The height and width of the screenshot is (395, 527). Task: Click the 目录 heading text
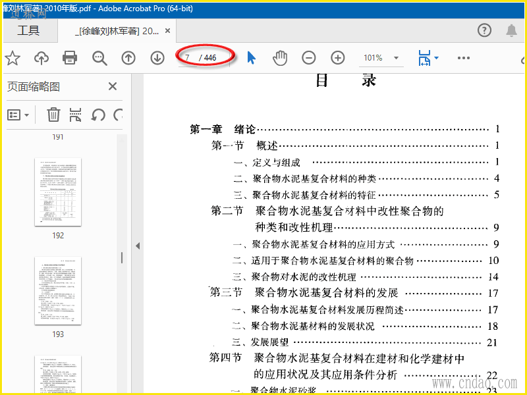(x=346, y=80)
